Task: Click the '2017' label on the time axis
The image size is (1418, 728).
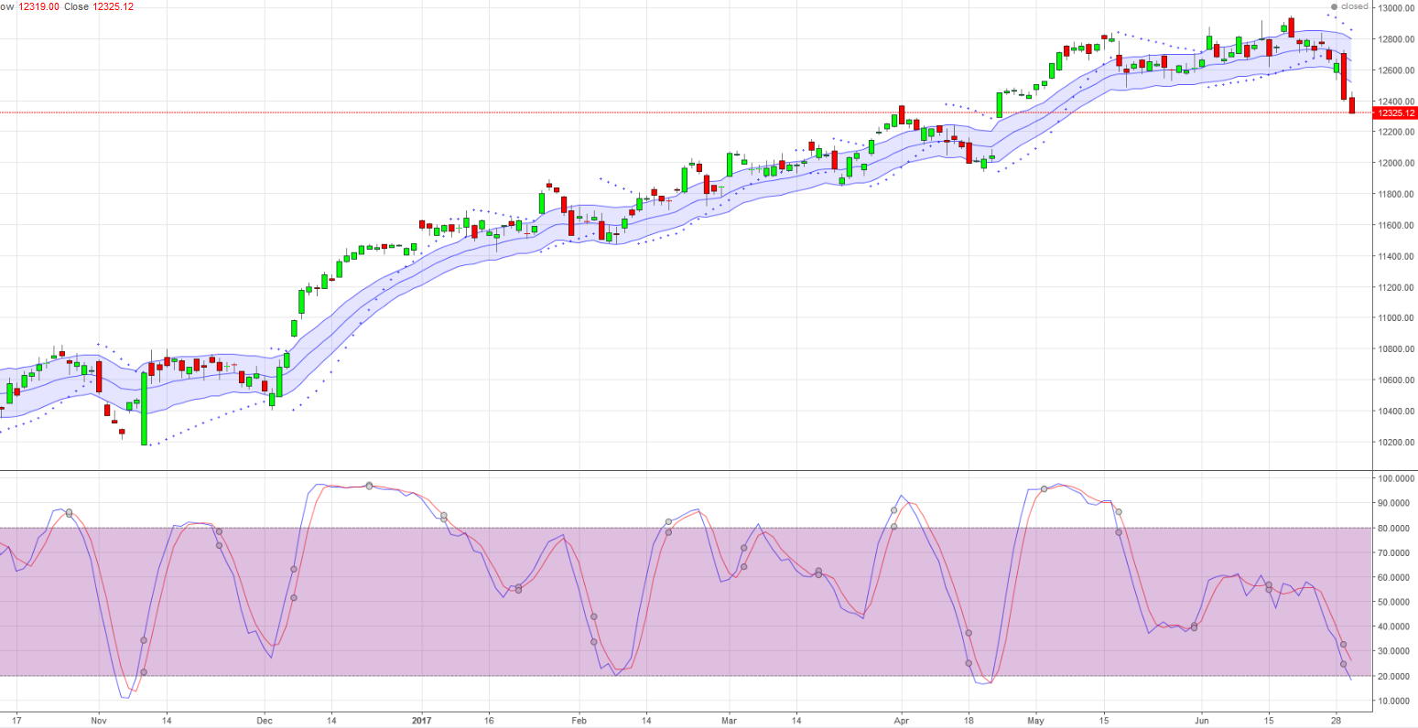Action: click(423, 721)
